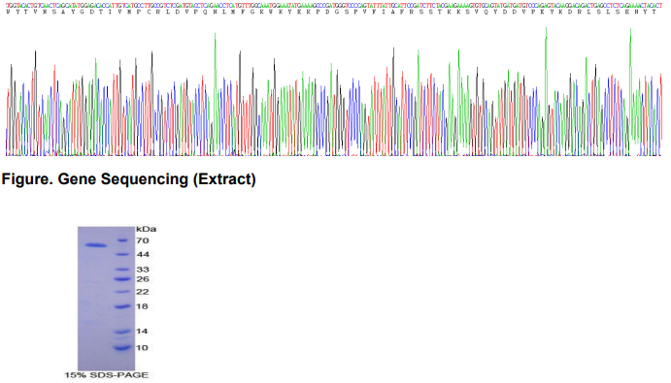Select the 22 kDa marker label

[x=143, y=292]
